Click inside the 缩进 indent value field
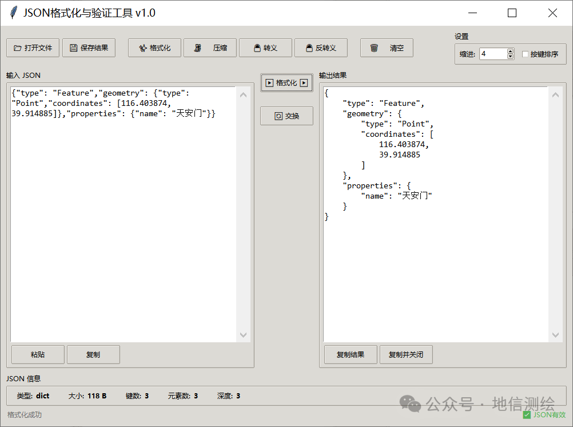 (x=492, y=54)
